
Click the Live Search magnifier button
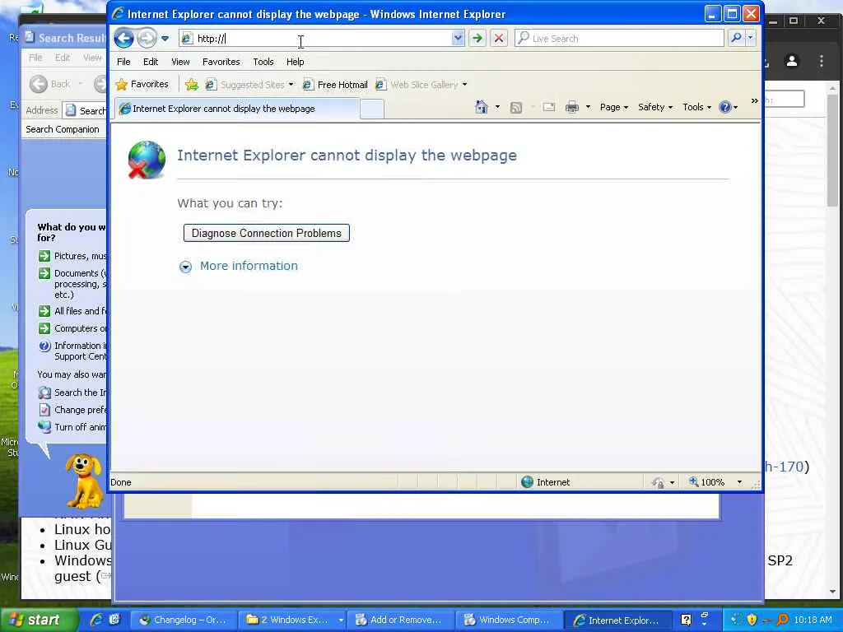(x=736, y=38)
